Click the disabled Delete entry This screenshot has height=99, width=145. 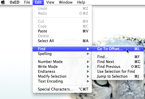(62, 36)
